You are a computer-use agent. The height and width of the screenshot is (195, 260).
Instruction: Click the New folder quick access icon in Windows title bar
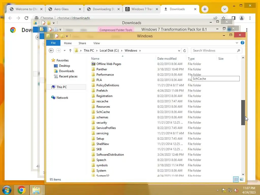(x=62, y=36)
